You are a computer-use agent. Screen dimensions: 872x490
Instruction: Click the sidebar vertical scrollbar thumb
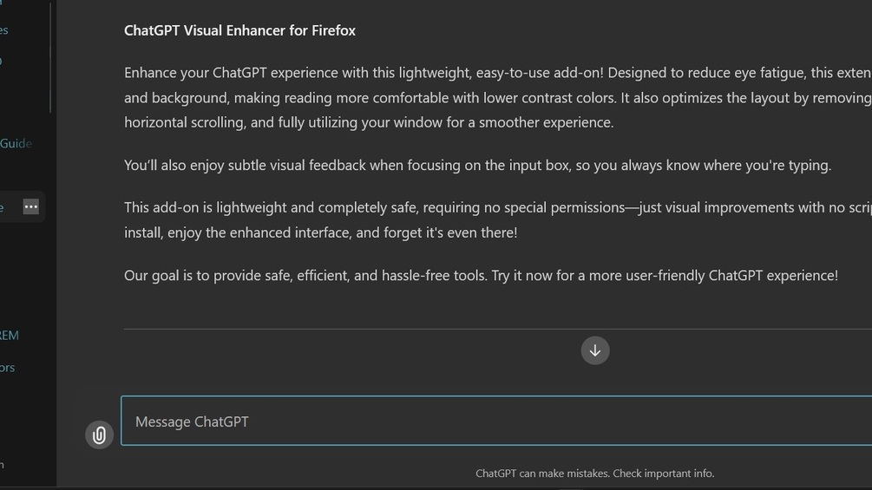50,56
